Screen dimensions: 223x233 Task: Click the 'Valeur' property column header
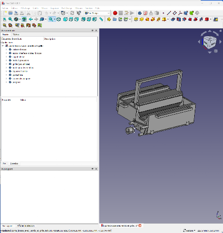[23, 100]
